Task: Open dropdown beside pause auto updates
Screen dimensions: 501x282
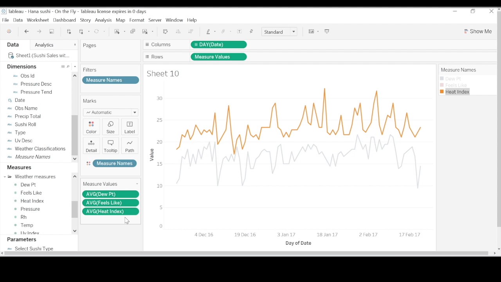Action: [89, 32]
